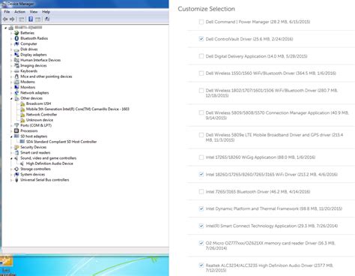Image resolution: width=355 pixels, height=276 pixels.
Task: Open the File menu
Action: 7,12
